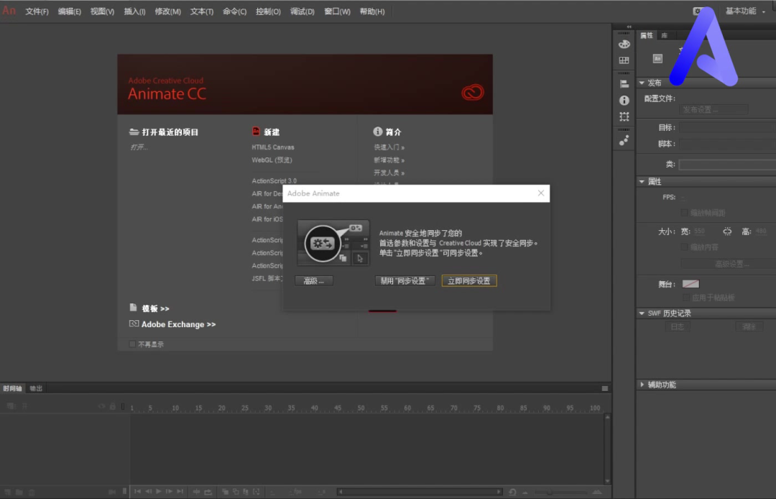Screen dimensions: 776x499
Task: Collapse the 发布 section
Action: tap(642, 83)
